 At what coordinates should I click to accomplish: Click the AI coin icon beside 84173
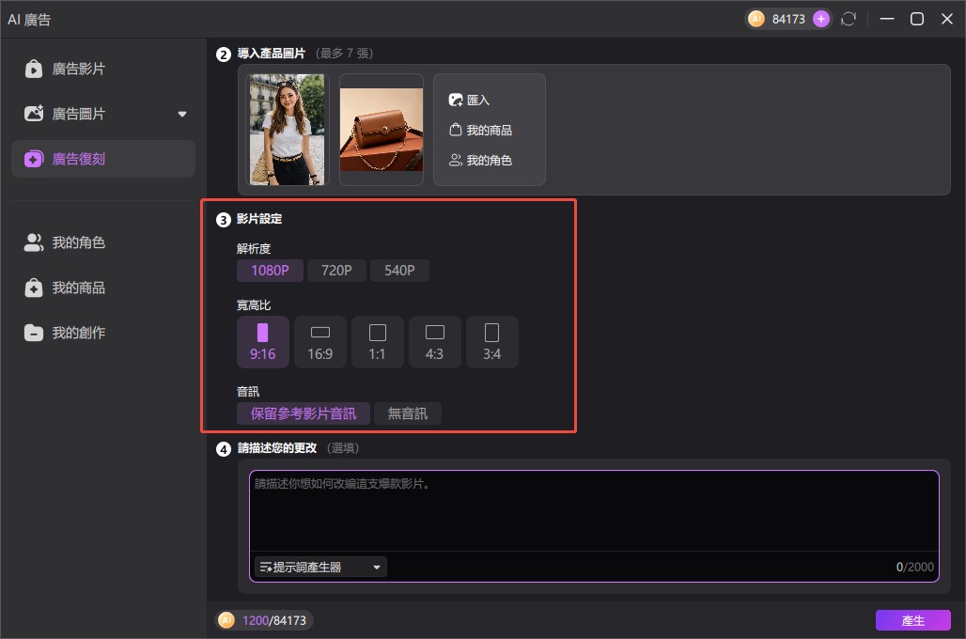pyautogui.click(x=756, y=19)
